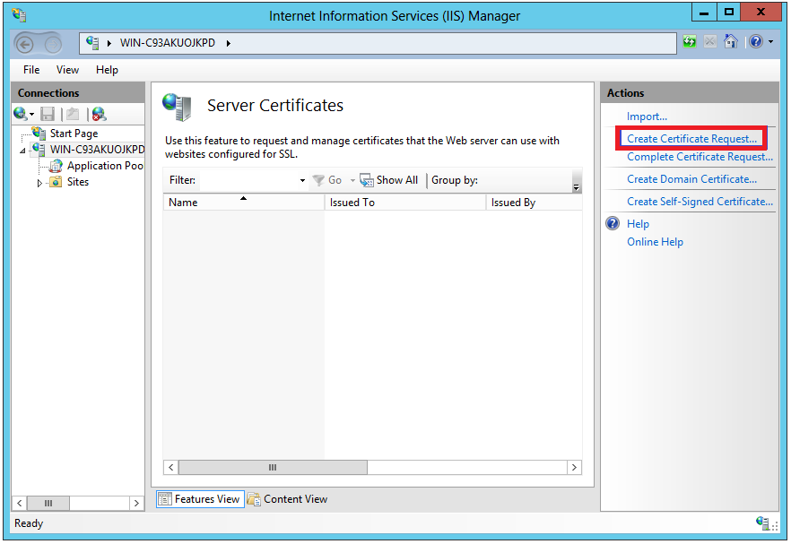Viewport: 791px width, 544px height.
Task: Select the Features View tab
Action: (199, 499)
